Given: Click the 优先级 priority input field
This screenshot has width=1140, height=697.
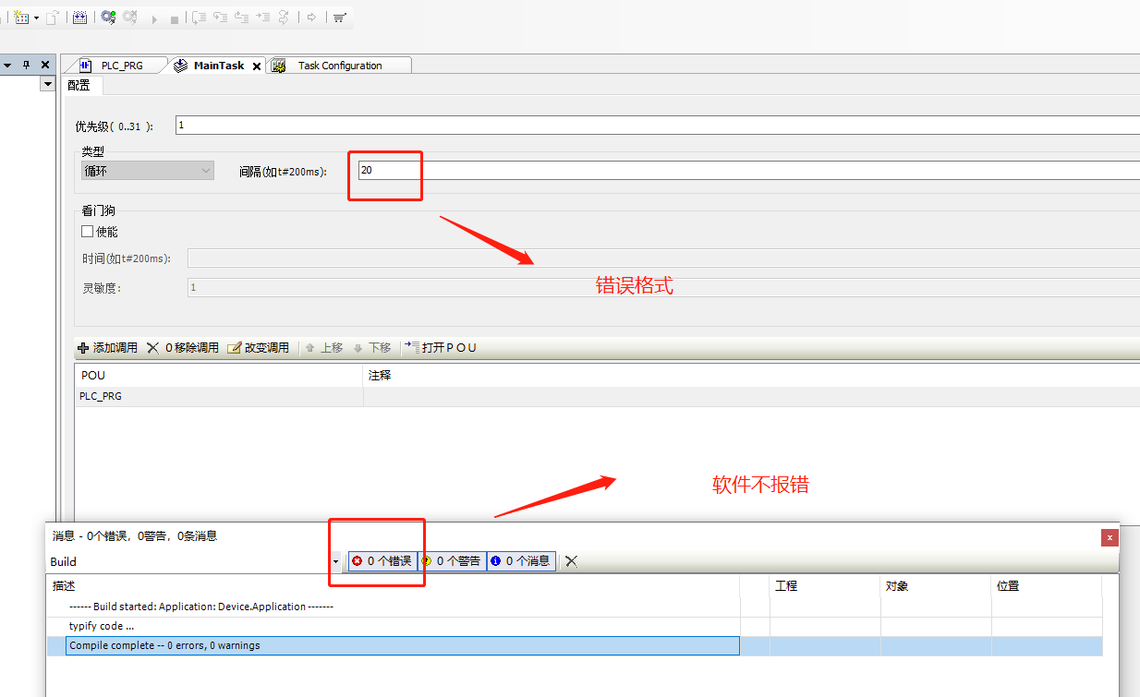Looking at the screenshot, I should tap(657, 126).
